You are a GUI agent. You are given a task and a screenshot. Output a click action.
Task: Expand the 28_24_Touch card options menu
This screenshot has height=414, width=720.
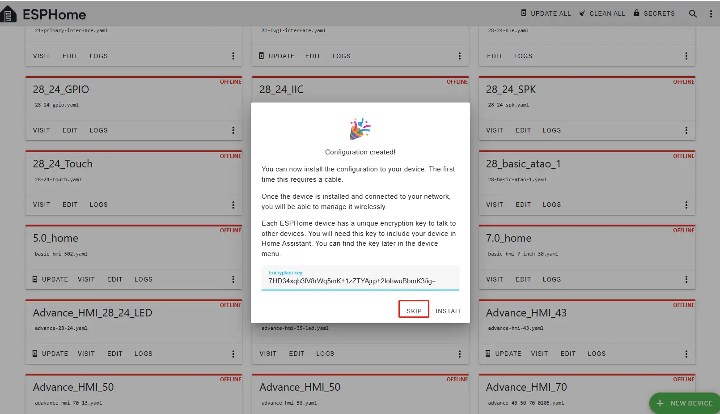[233, 205]
